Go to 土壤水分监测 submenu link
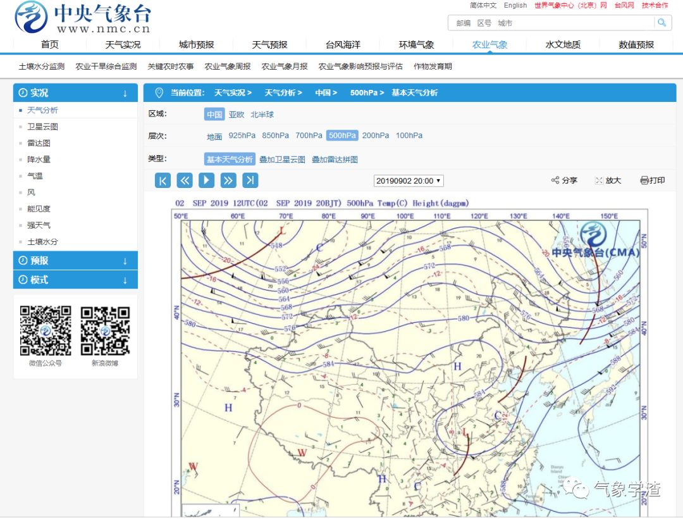Screen dimensions: 683x519 point(42,66)
